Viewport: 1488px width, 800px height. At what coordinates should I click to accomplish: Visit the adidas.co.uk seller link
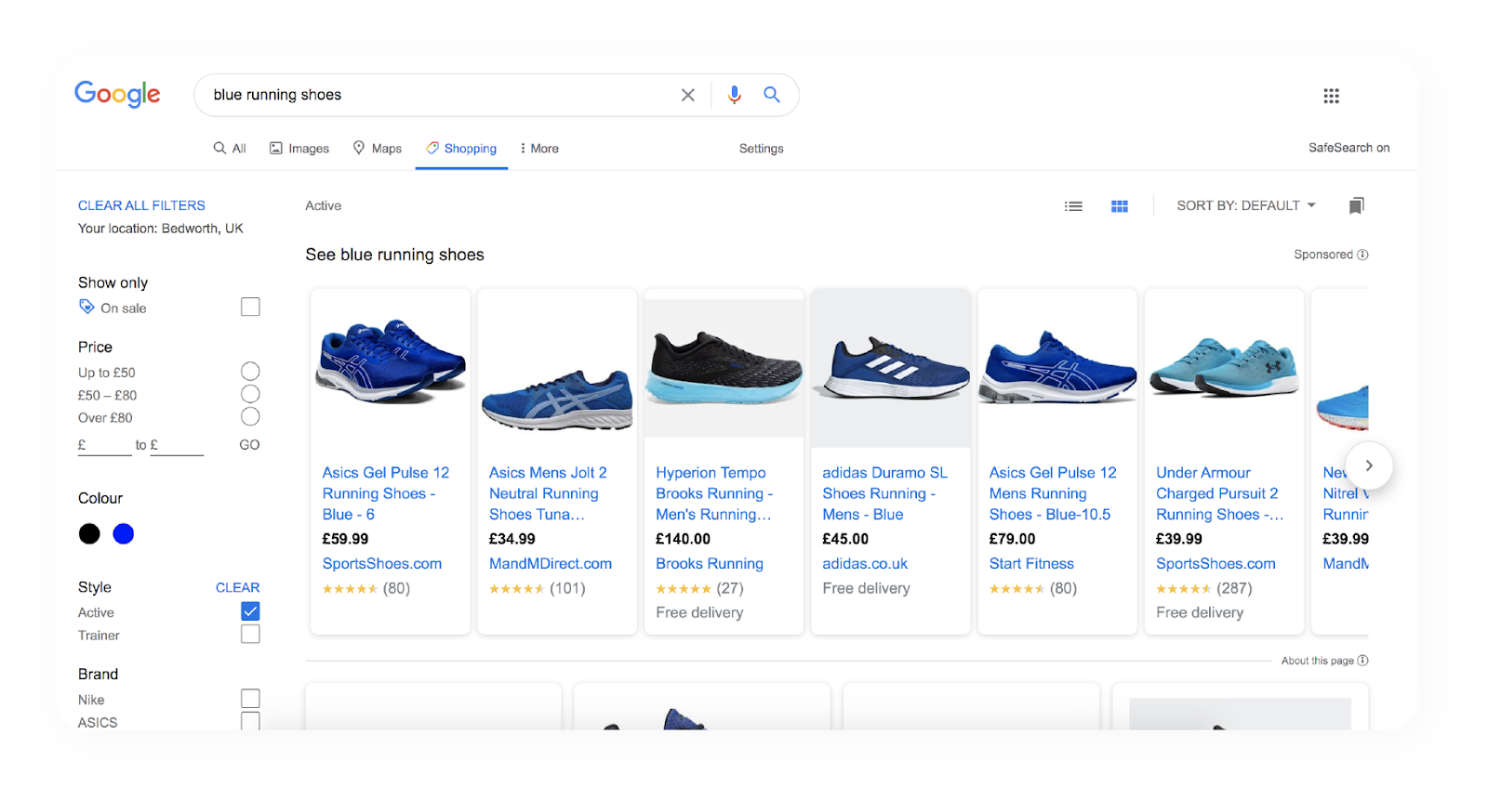pyautogui.click(x=865, y=564)
